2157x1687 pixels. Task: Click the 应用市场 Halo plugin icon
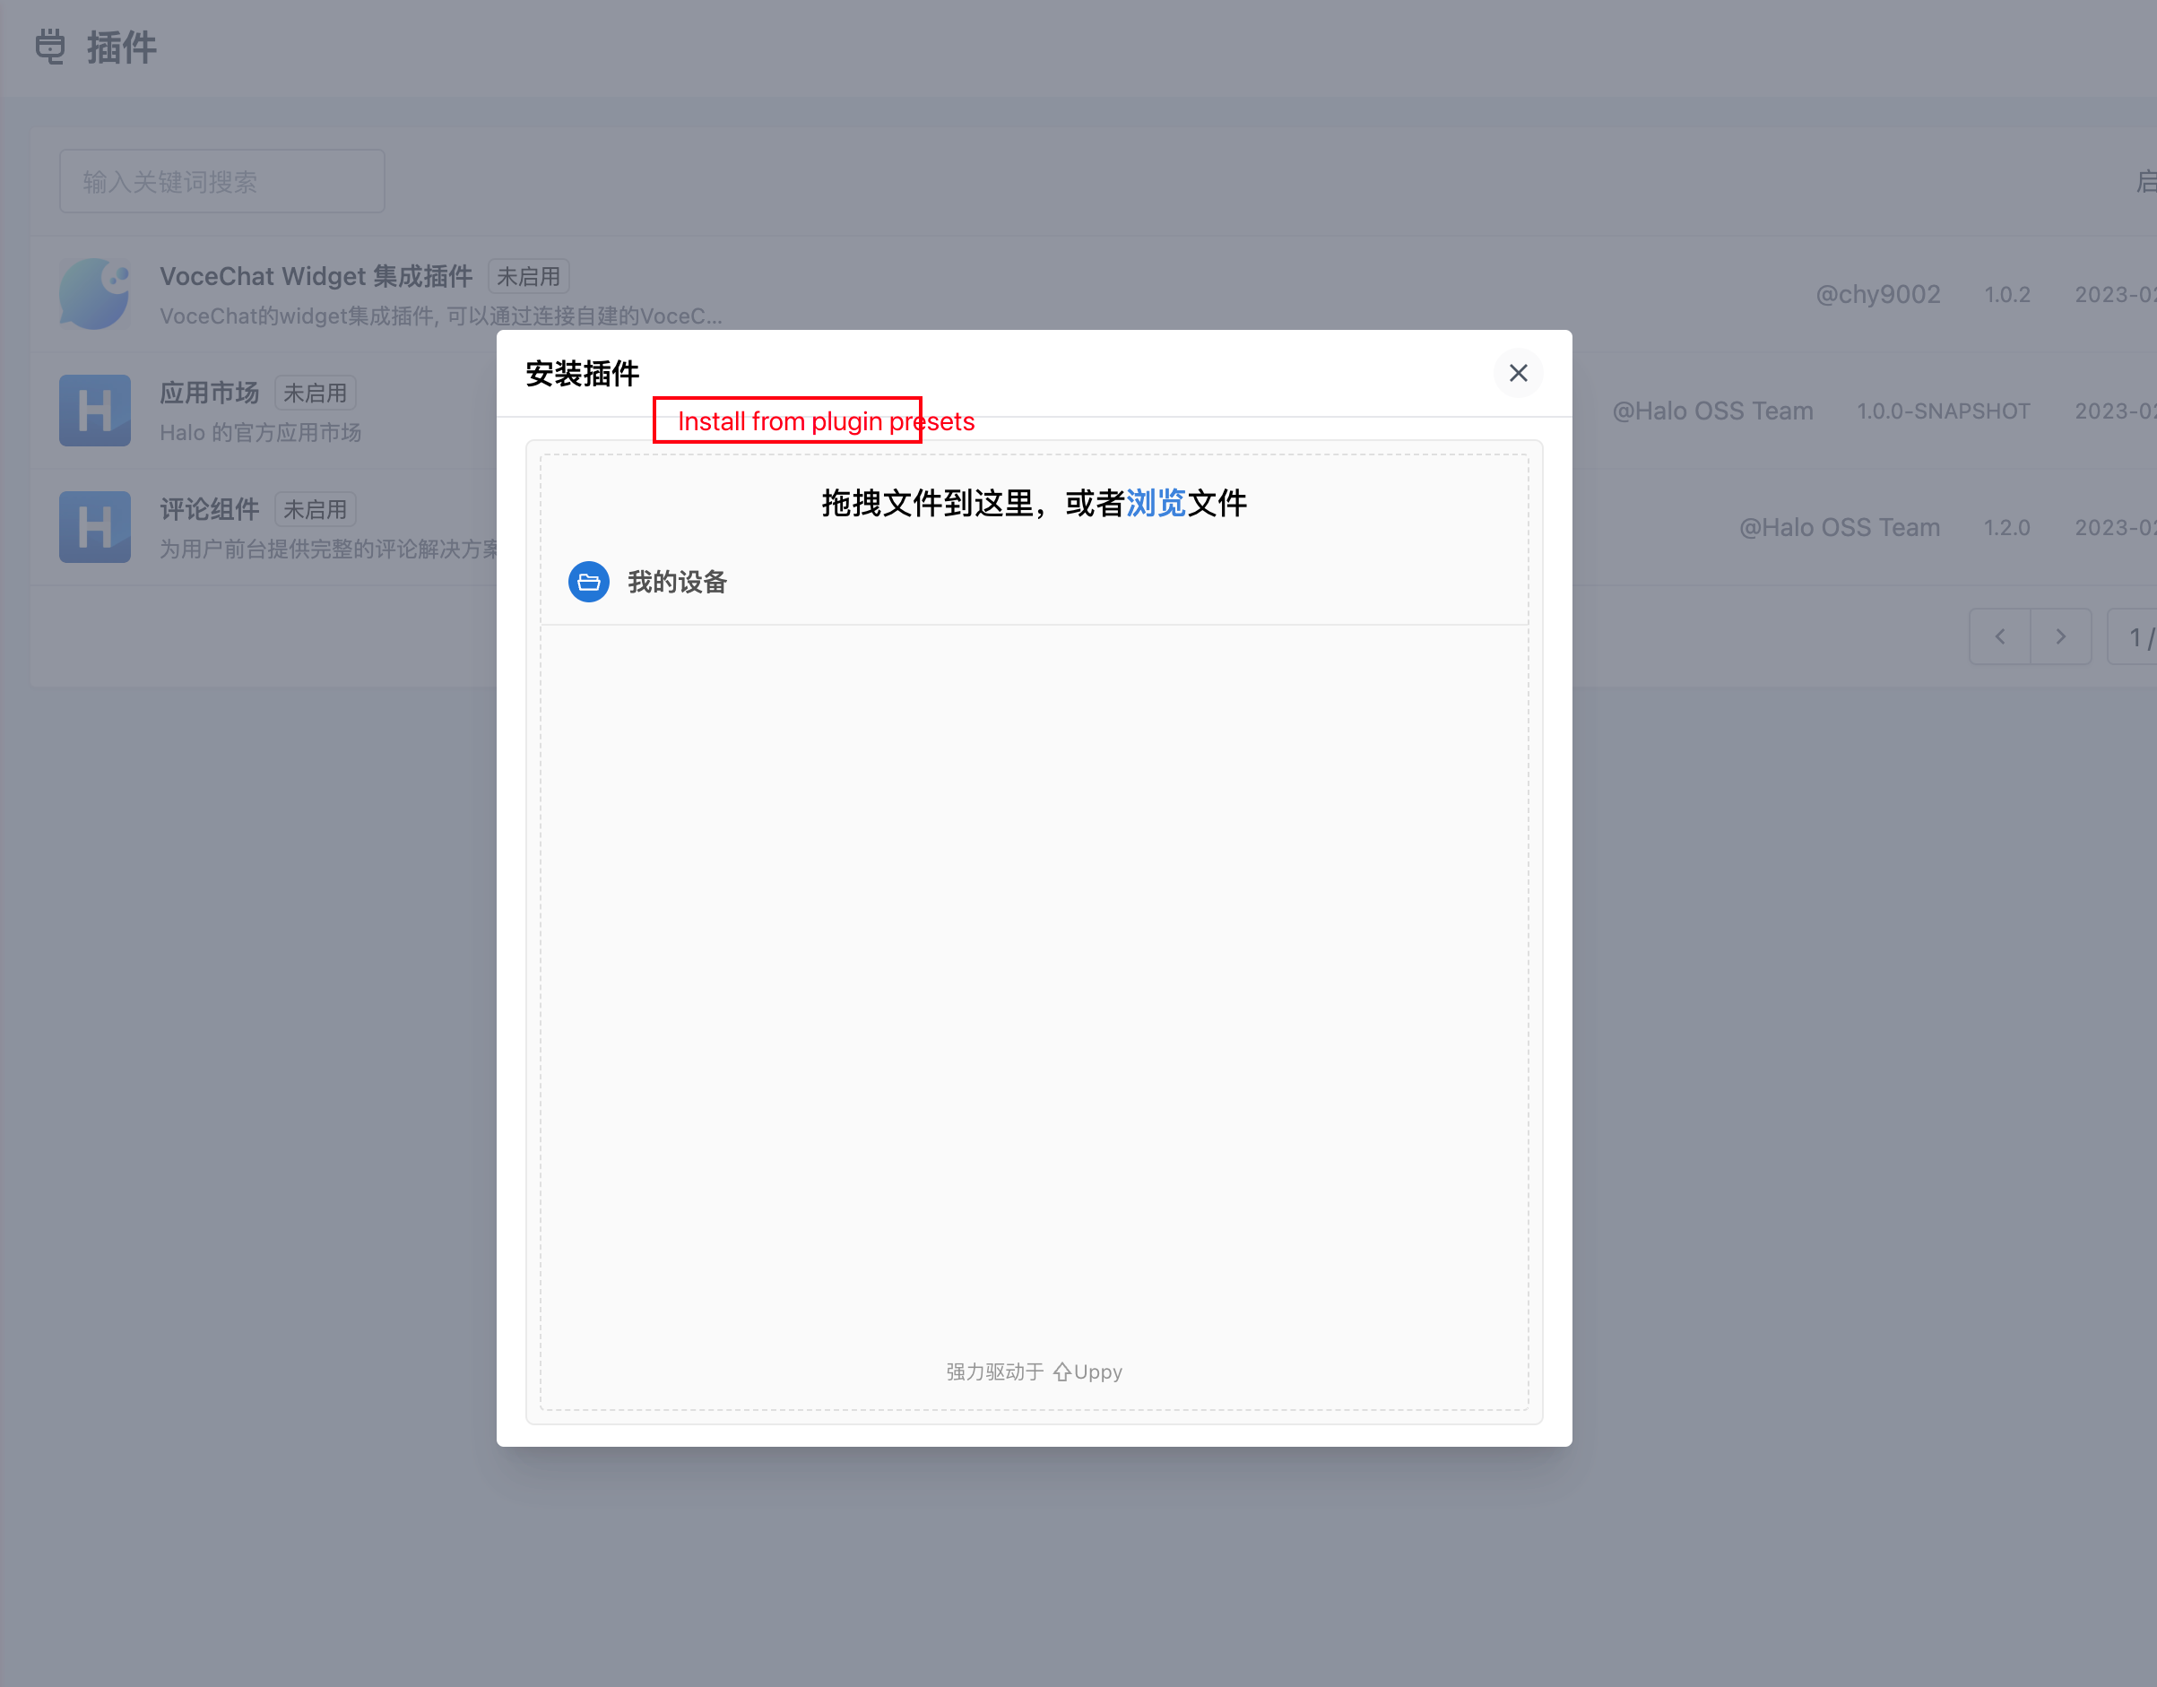[x=94, y=410]
